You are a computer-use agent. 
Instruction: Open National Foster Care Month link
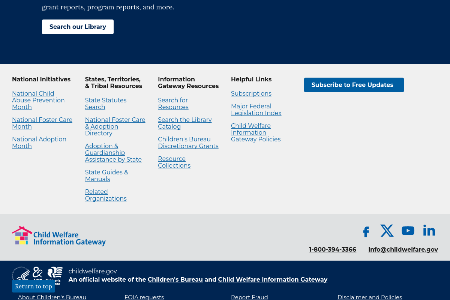(42, 123)
